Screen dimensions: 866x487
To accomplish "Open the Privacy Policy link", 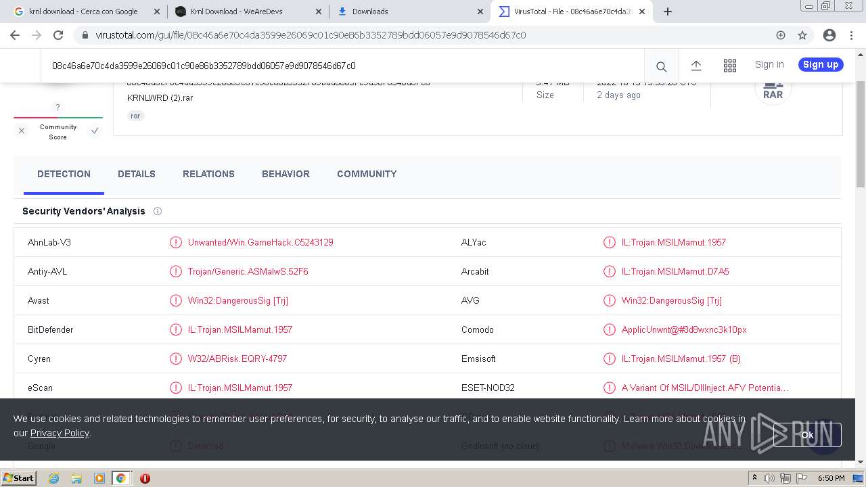I will tap(60, 433).
